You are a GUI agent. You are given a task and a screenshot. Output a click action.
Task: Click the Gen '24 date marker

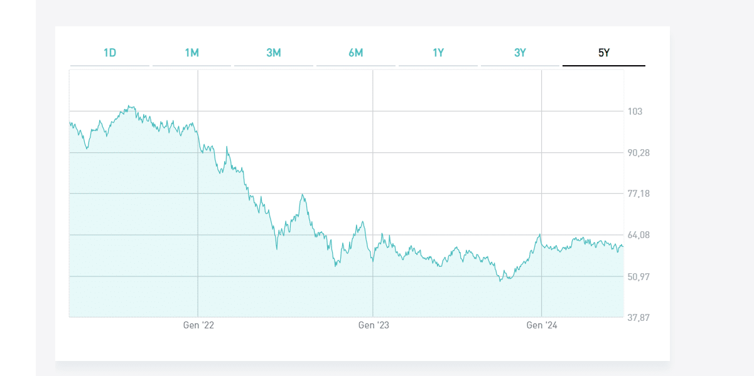(x=541, y=325)
